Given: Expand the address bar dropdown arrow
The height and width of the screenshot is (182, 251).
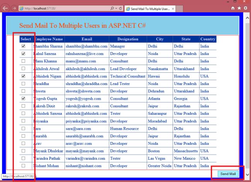Looking at the screenshot, I should (116, 8).
